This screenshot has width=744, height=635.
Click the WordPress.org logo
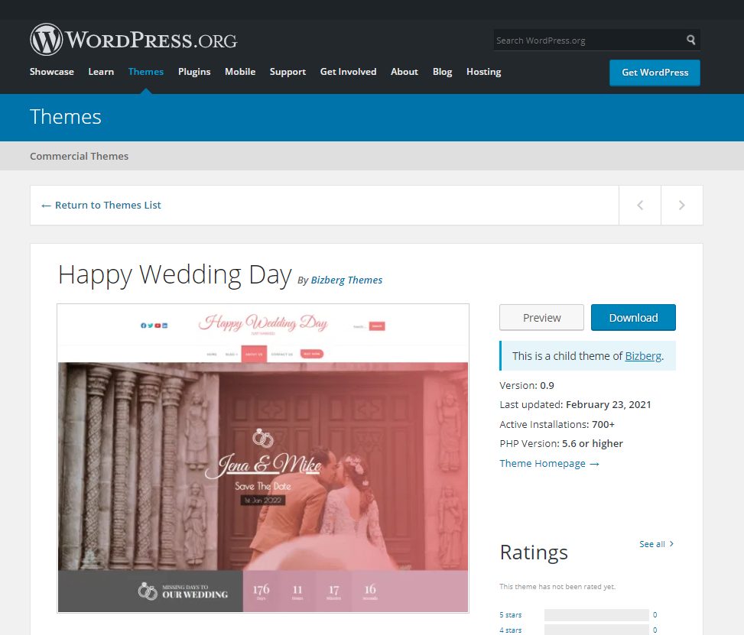tap(133, 40)
